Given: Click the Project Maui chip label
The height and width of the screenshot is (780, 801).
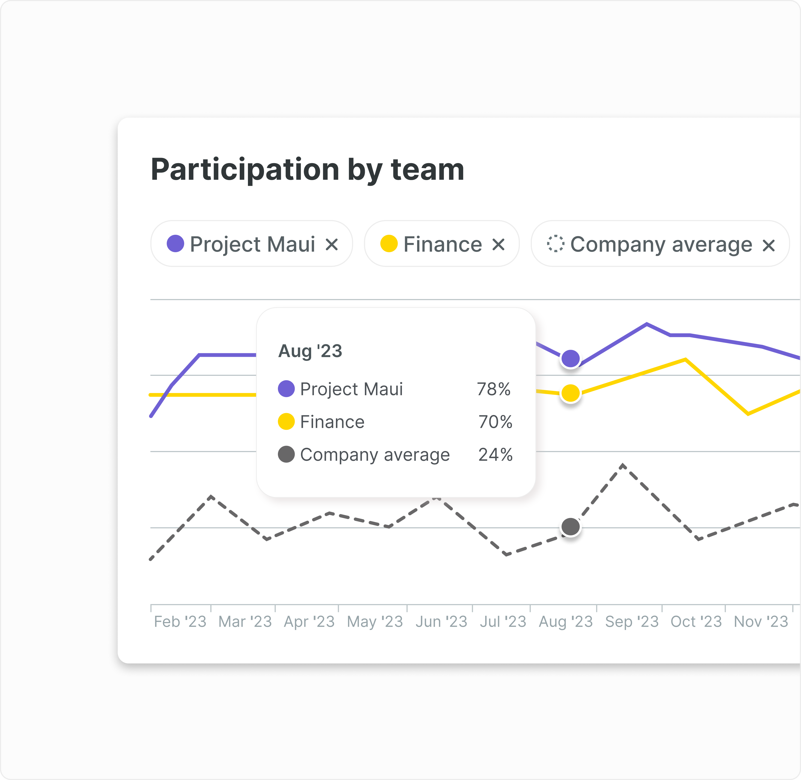Looking at the screenshot, I should pos(252,245).
